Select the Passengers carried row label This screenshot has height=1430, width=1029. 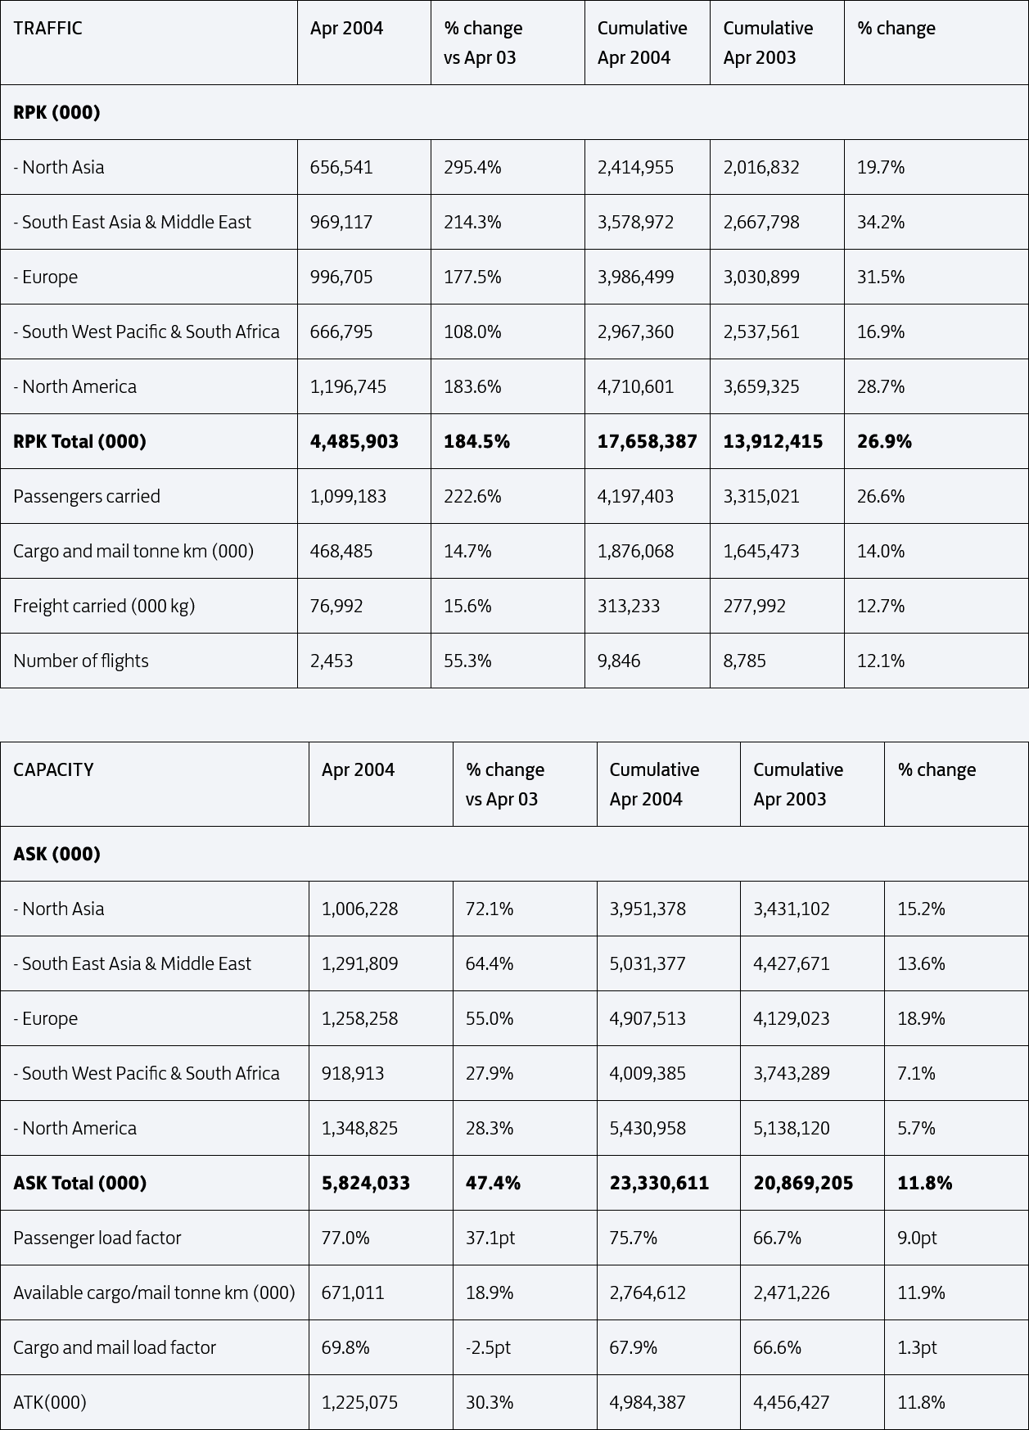[x=87, y=497]
